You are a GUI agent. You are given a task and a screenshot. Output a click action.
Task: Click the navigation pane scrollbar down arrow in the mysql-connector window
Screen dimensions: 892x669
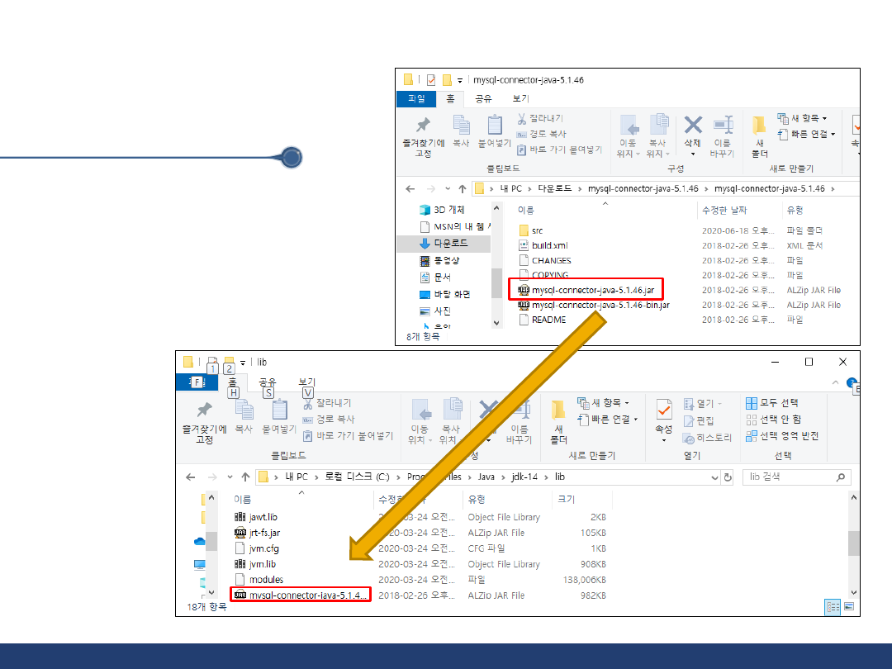[496, 322]
